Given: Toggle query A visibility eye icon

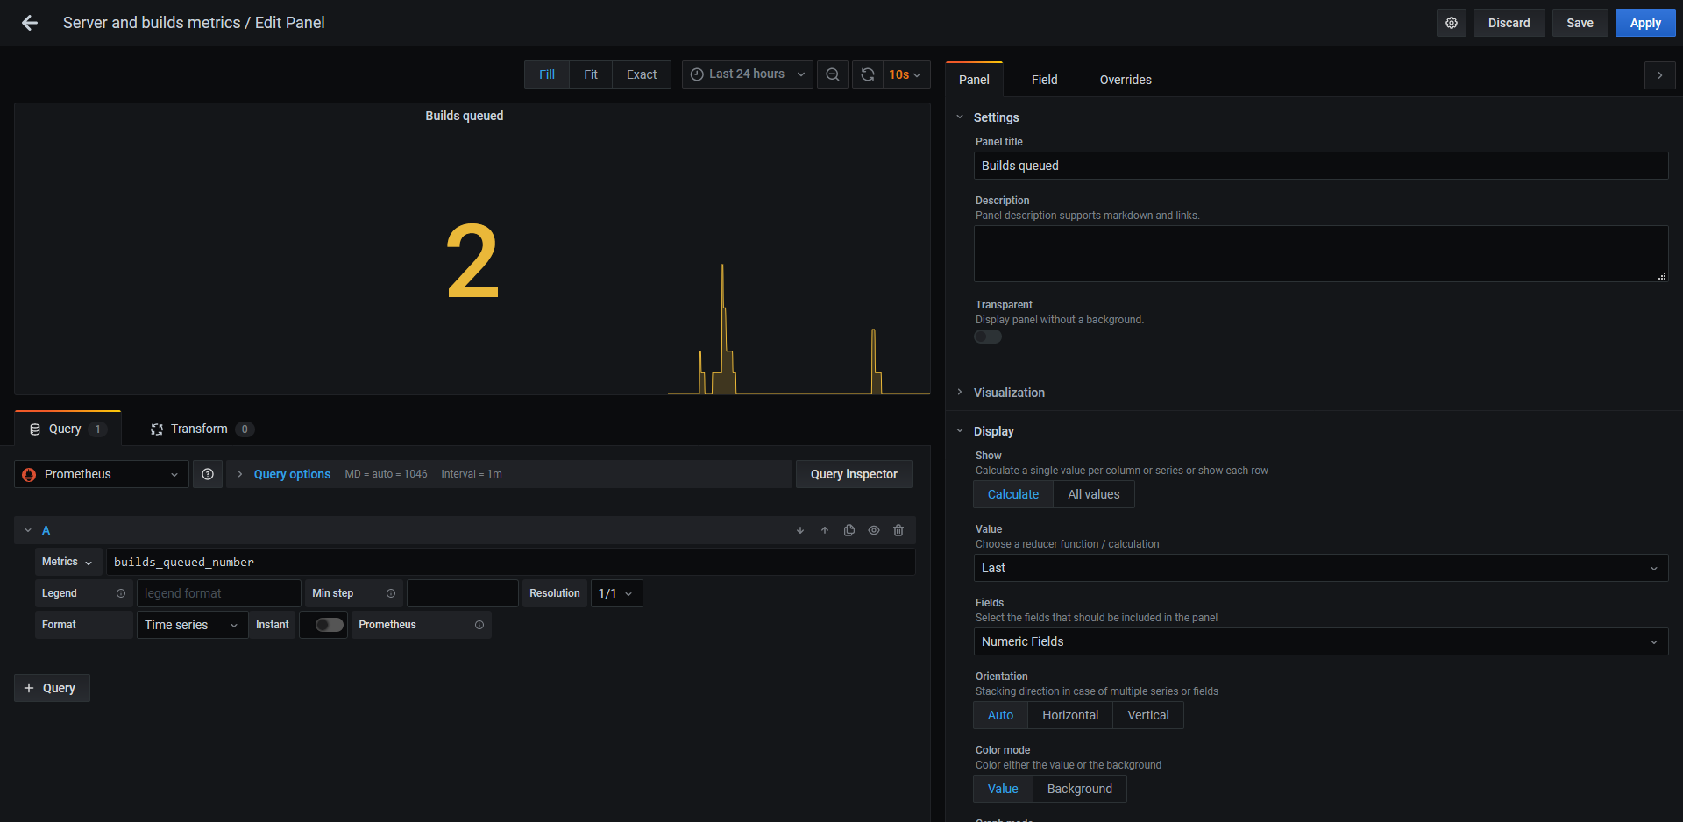Looking at the screenshot, I should pyautogui.click(x=874, y=530).
